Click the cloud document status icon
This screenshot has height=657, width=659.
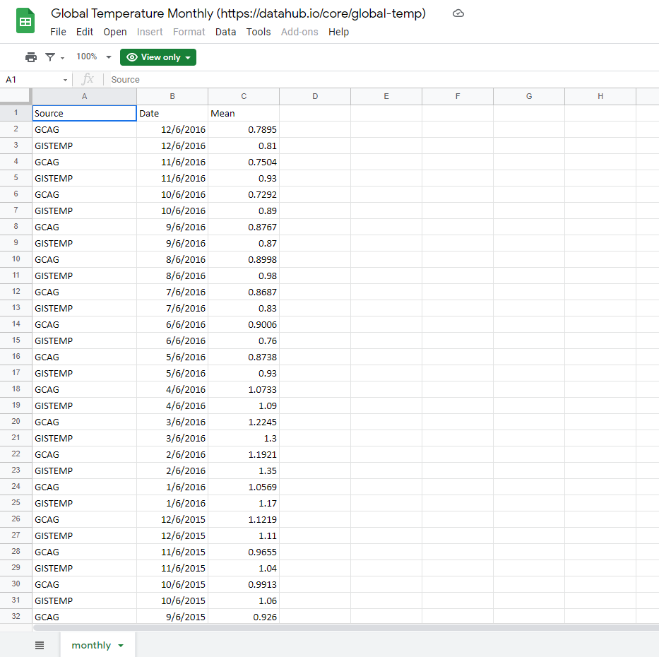(458, 13)
